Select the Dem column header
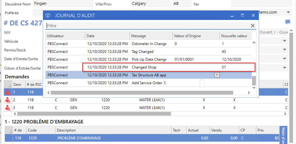 [19, 84]
